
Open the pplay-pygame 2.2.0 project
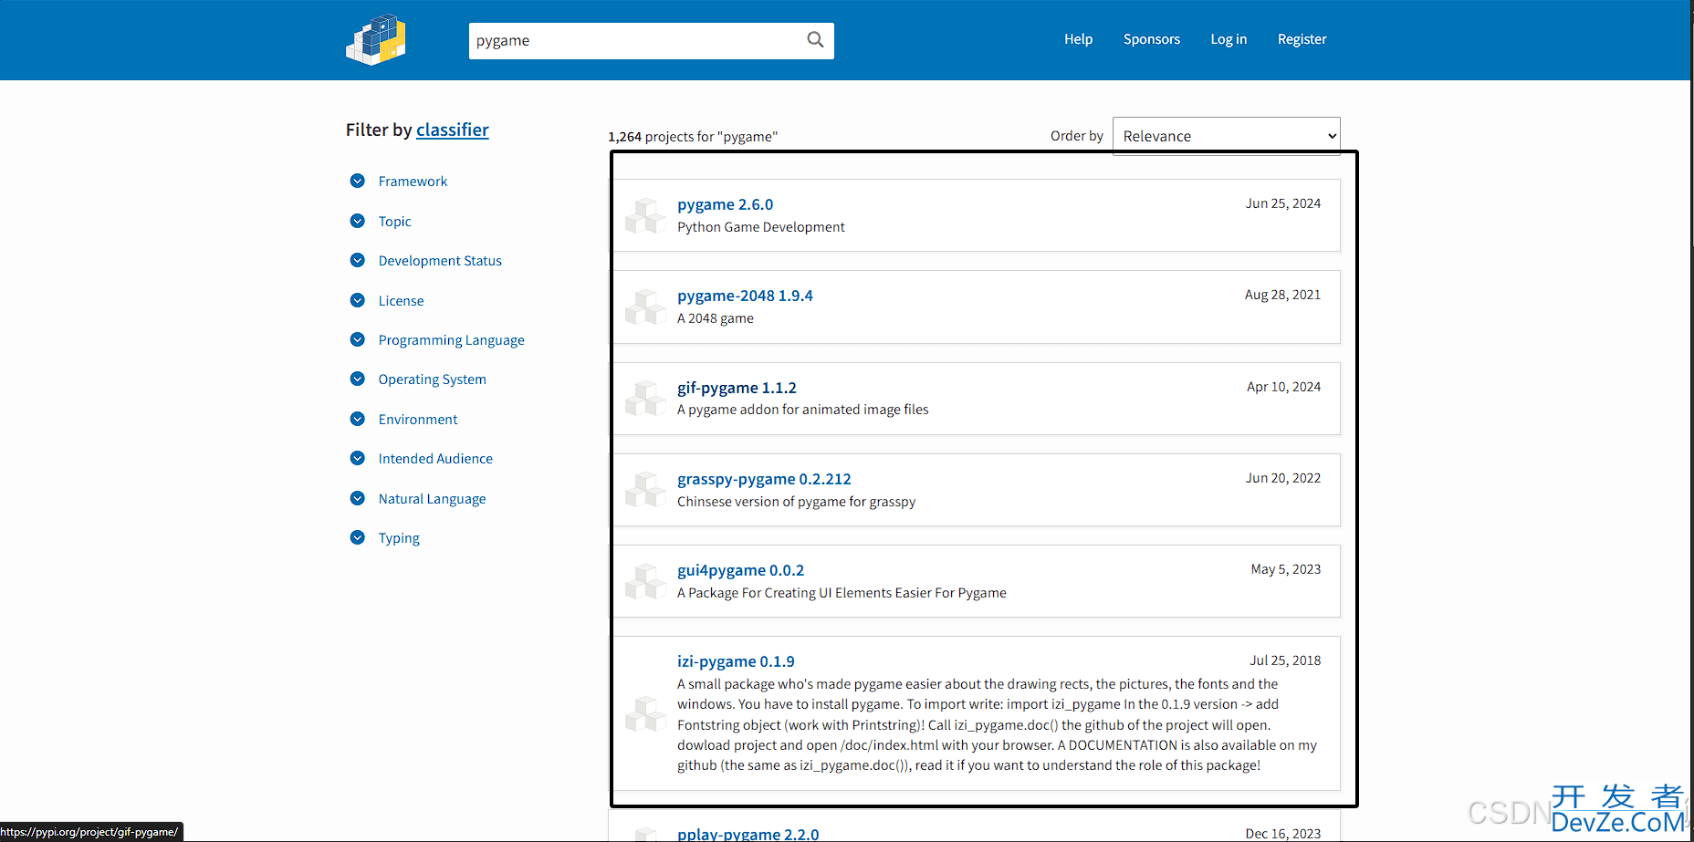coord(748,834)
